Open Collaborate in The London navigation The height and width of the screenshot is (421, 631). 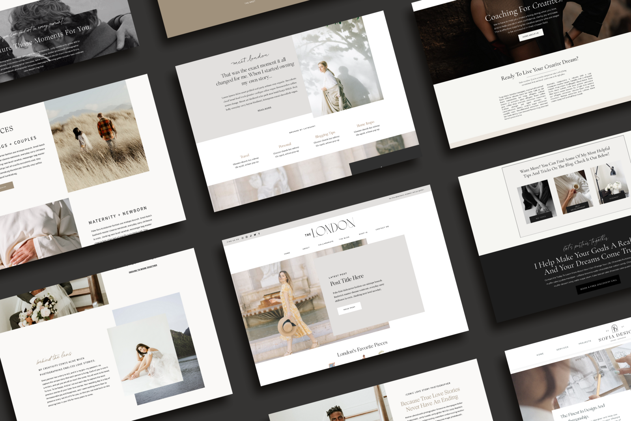(x=326, y=243)
